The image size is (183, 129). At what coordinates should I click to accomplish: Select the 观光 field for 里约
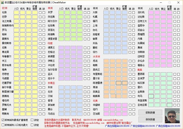[157, 87]
